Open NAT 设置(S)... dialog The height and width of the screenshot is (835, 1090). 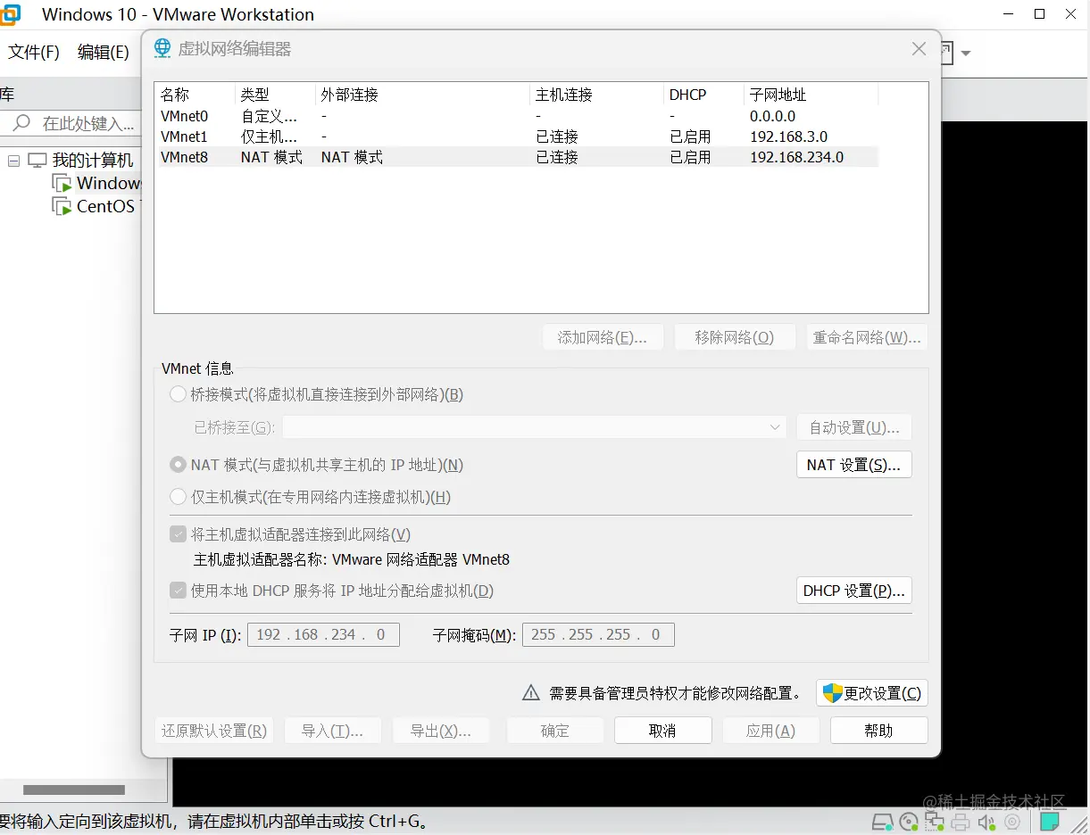tap(853, 465)
